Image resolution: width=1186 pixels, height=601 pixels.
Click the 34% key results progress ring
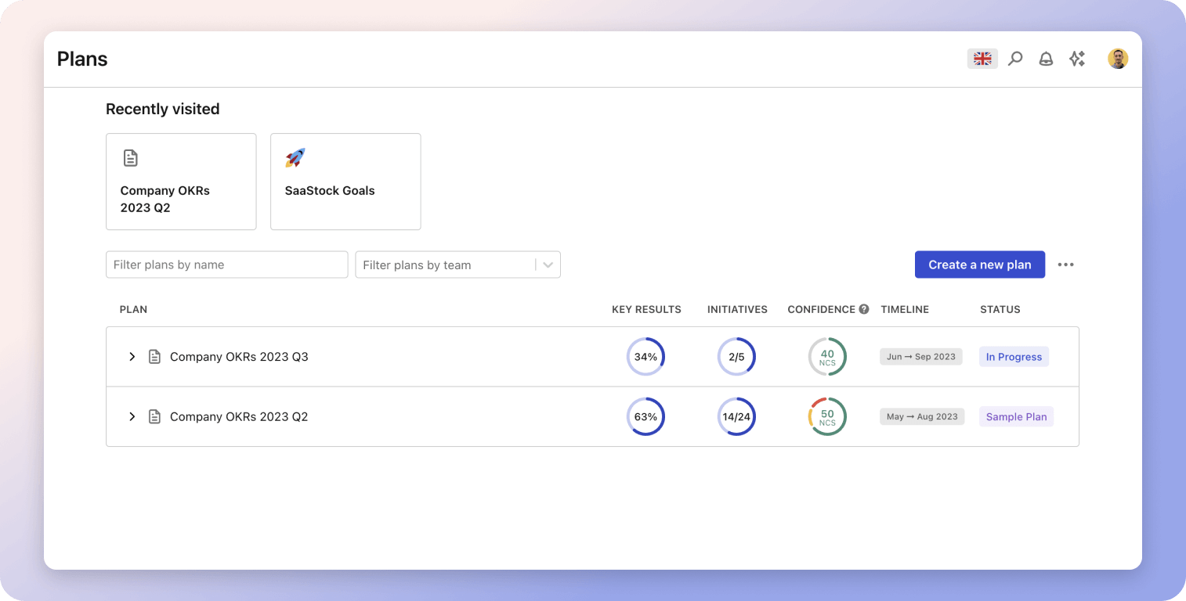(x=645, y=357)
